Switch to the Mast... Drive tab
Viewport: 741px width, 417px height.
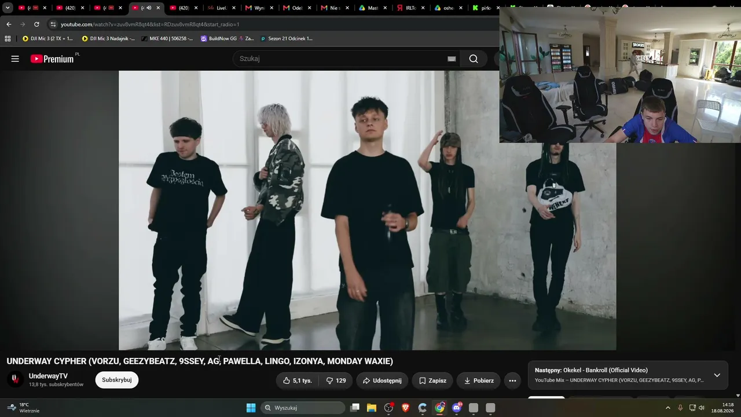373,8
